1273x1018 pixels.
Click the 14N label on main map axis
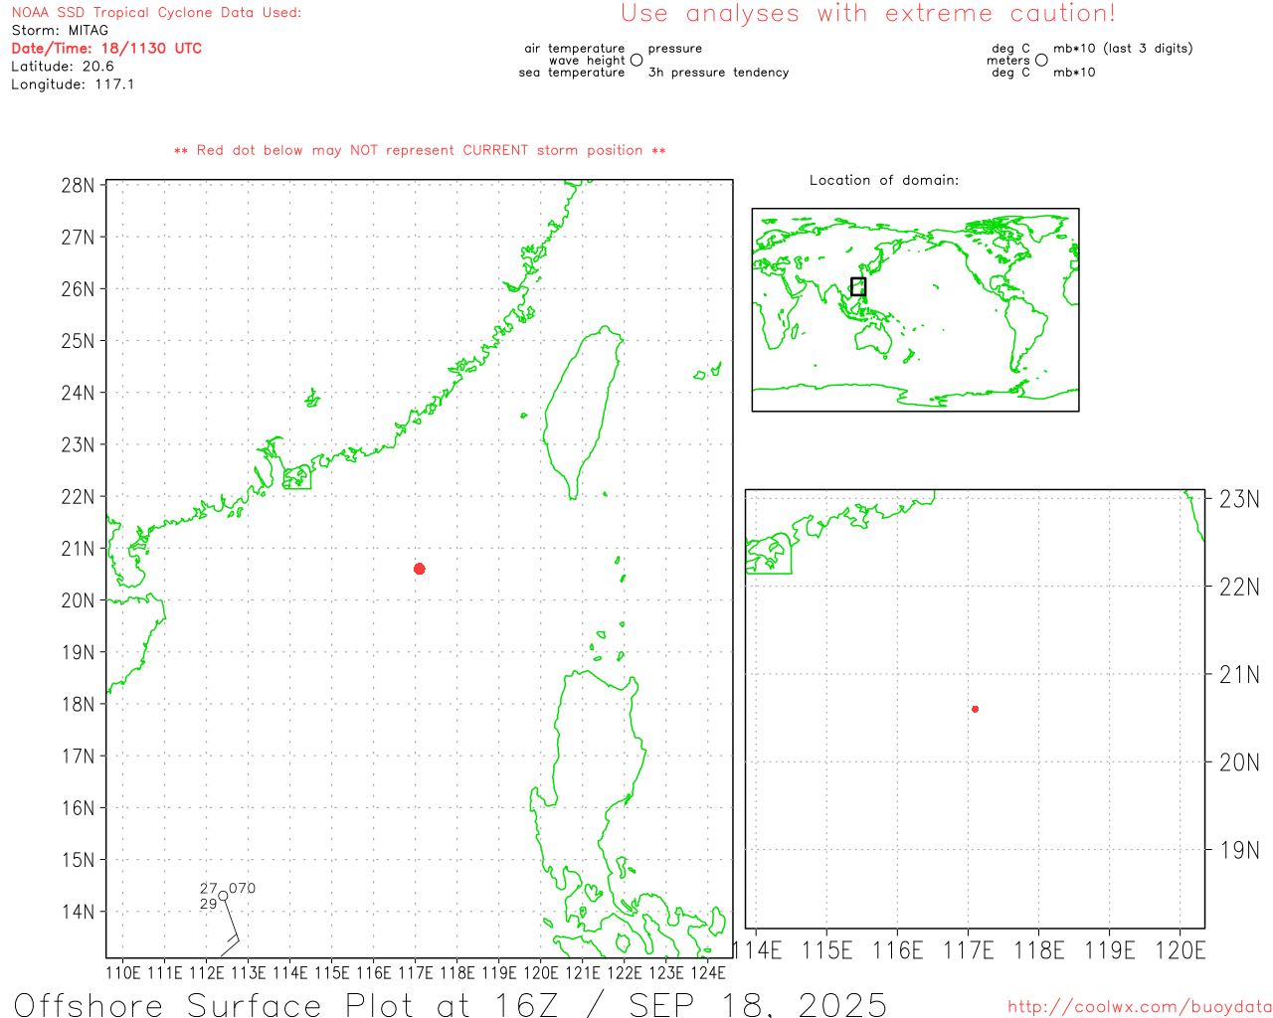coord(79,912)
